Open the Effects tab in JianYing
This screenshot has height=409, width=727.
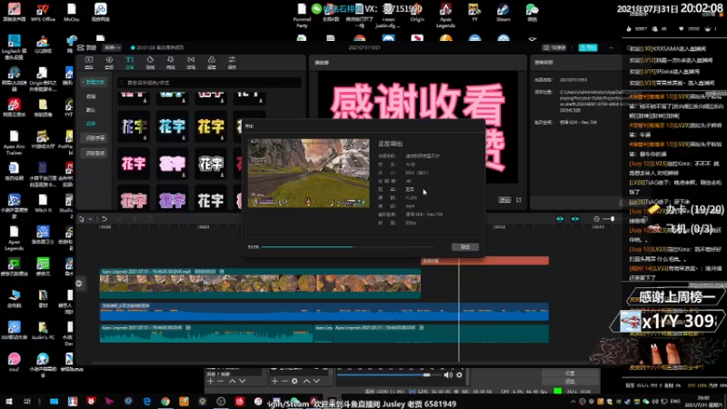click(170, 62)
